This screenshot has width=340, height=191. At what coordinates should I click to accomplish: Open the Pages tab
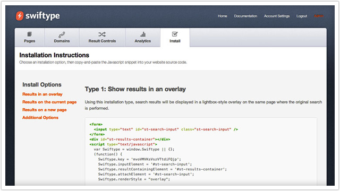pos(30,38)
